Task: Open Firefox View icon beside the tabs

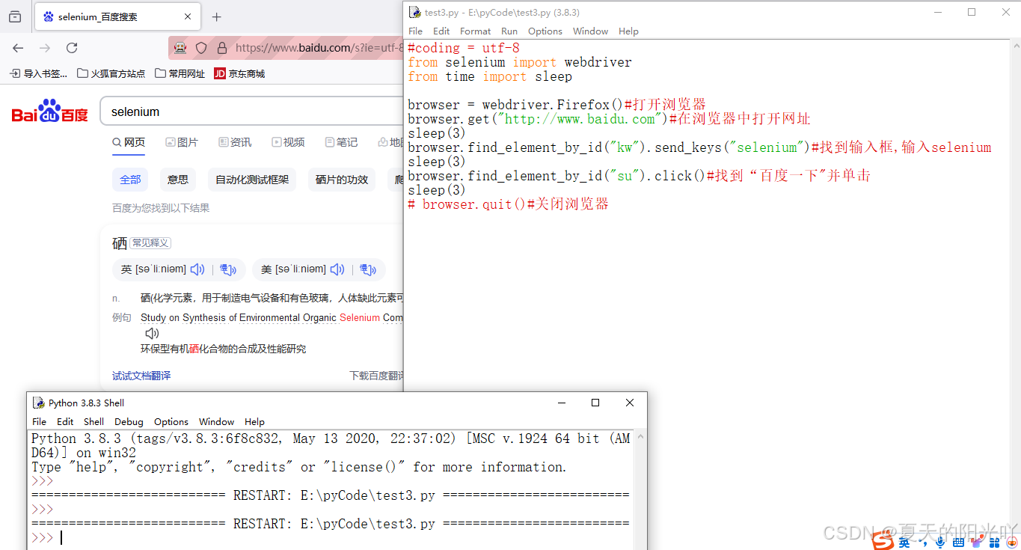Action: pos(15,16)
